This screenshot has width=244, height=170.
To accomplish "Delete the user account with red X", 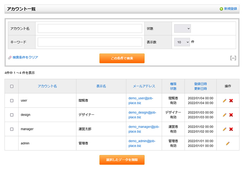I will coord(231,101).
